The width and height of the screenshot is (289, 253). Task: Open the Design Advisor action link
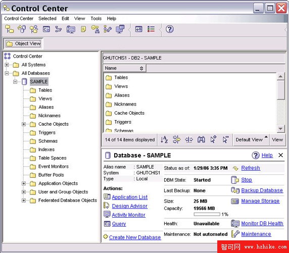click(129, 206)
